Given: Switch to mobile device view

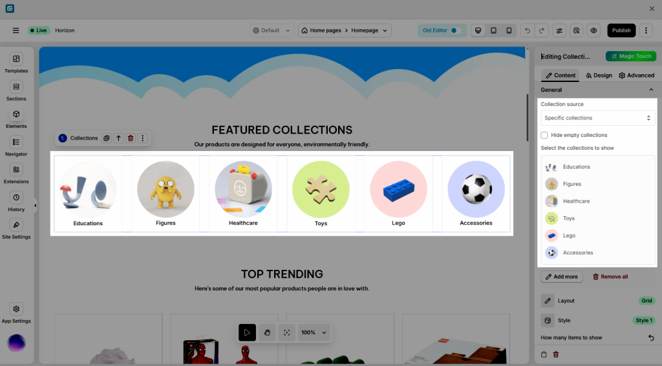Looking at the screenshot, I should tap(509, 30).
